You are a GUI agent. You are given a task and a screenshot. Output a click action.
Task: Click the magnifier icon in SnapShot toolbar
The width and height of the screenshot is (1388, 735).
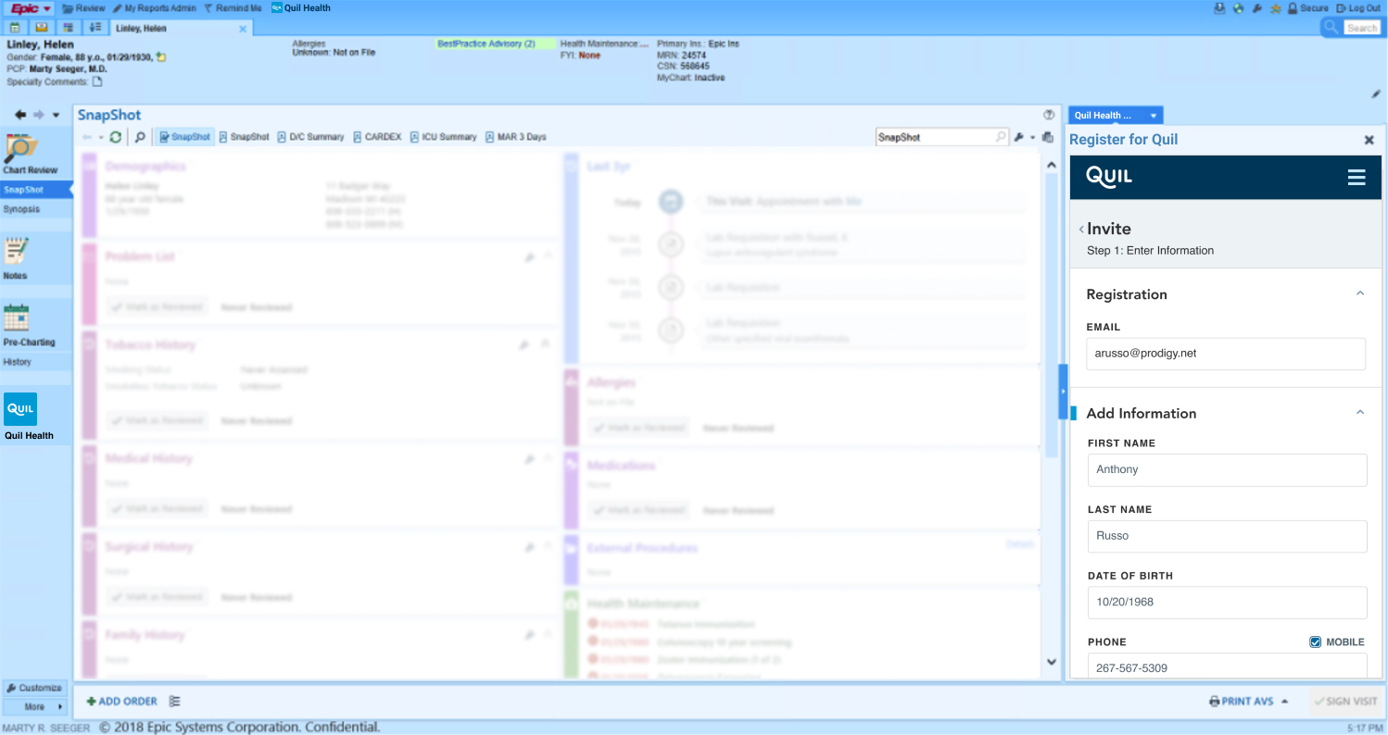coord(140,137)
